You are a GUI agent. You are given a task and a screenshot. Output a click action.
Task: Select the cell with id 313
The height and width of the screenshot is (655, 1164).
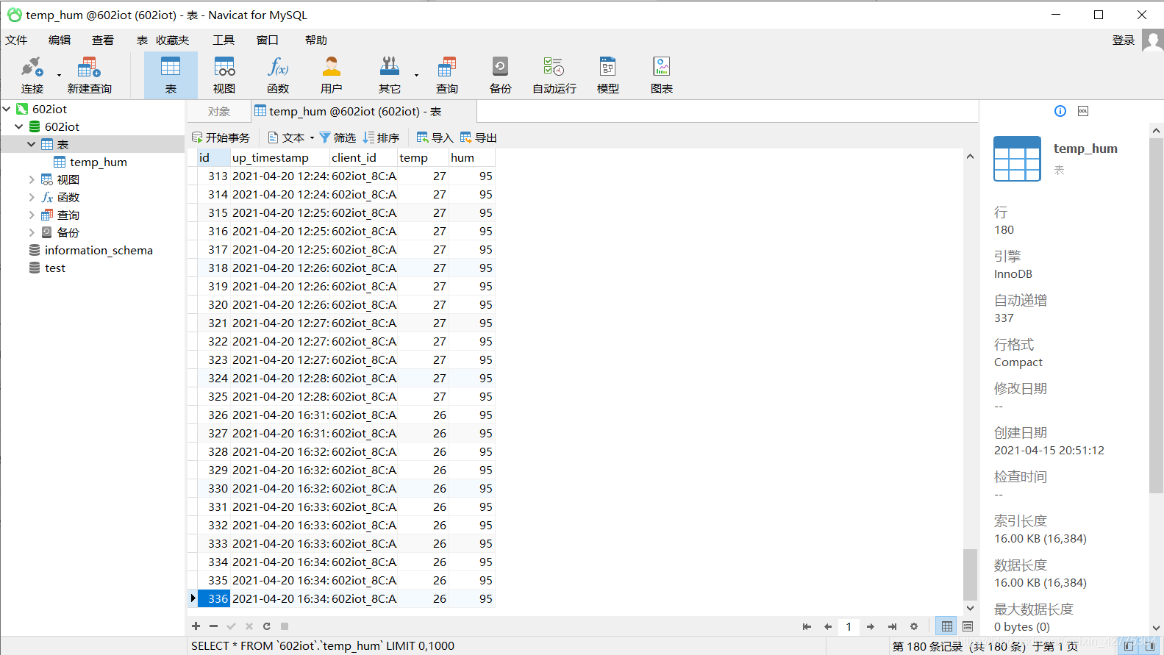(x=214, y=176)
